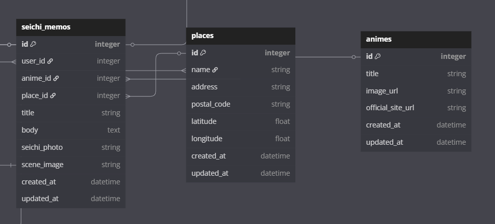Click the address field in places
The width and height of the screenshot is (495, 224).
(240, 87)
